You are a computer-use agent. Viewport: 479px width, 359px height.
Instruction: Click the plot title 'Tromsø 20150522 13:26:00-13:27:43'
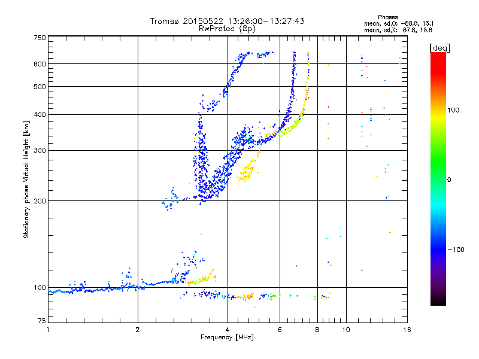227,21
